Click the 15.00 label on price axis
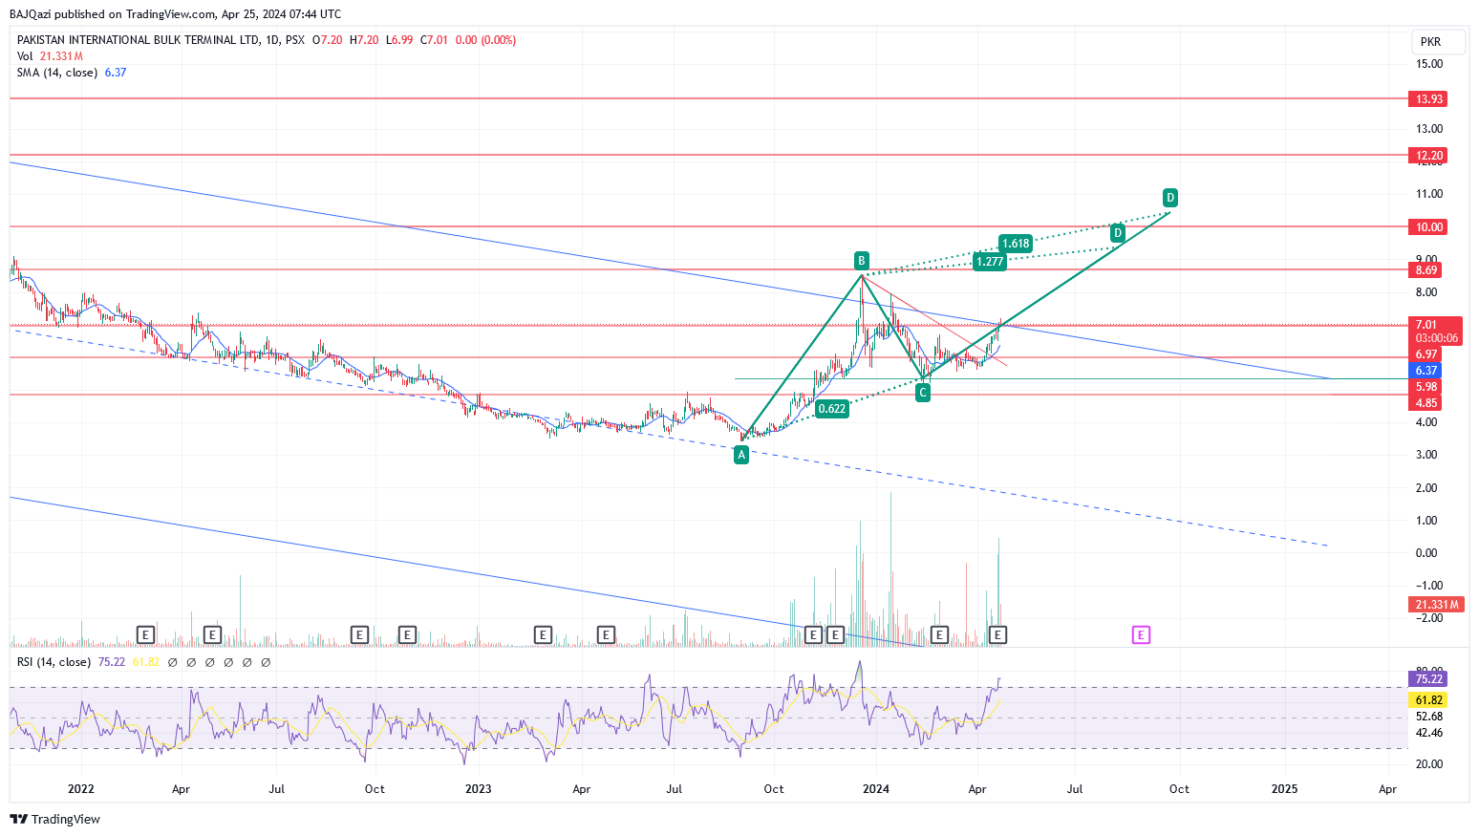This screenshot has height=836, width=1479. 1429,64
